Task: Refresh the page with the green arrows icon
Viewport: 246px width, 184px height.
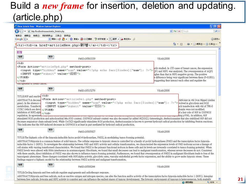Action: [175, 31]
